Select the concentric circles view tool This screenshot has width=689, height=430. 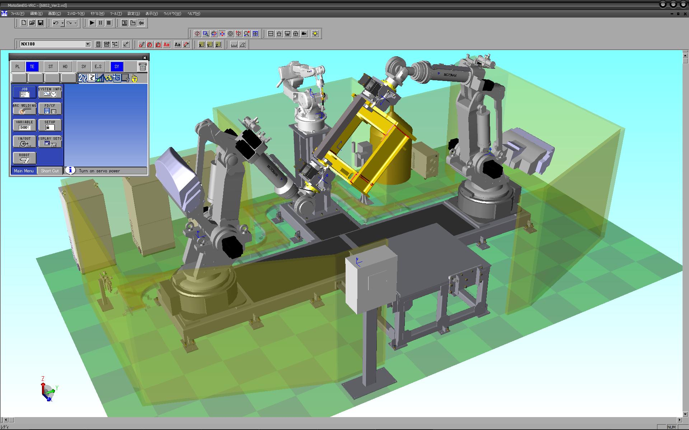coord(230,34)
